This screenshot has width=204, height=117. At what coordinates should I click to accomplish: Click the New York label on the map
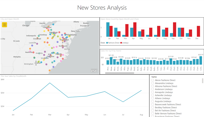[x=75, y=31]
